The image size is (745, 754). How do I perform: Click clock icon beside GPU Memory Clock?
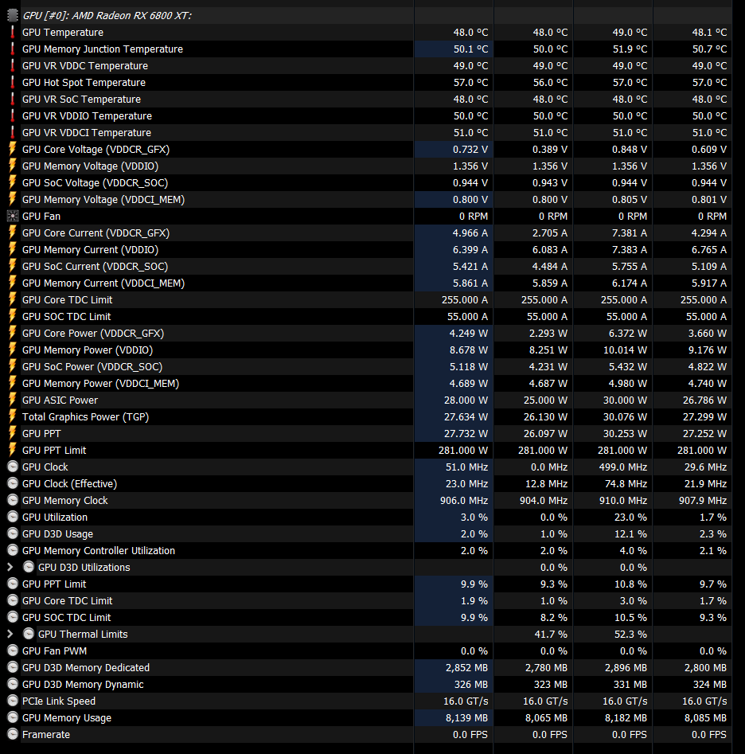pyautogui.click(x=13, y=500)
